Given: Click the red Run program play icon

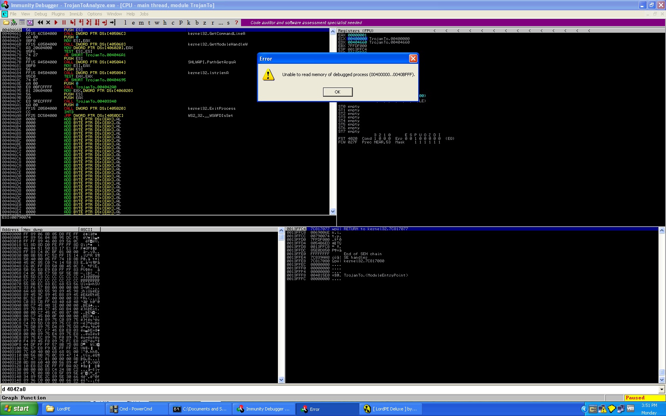Looking at the screenshot, I should click(56, 23).
